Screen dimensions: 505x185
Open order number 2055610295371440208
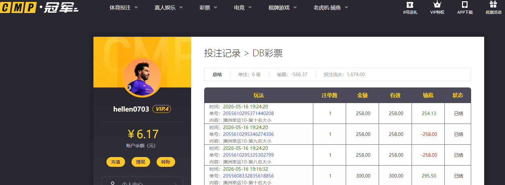pyautogui.click(x=248, y=113)
